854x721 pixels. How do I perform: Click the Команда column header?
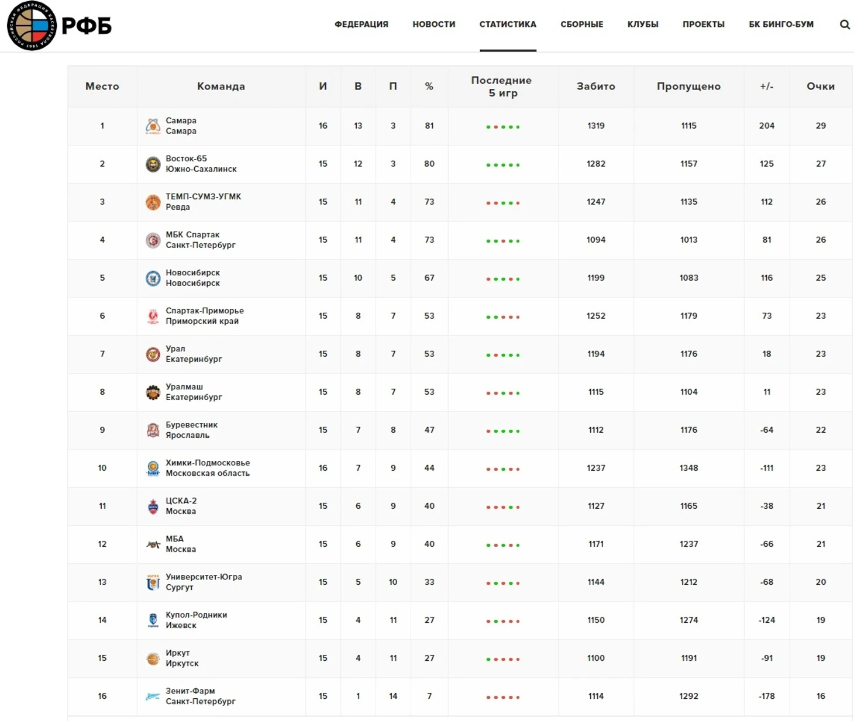tap(221, 87)
